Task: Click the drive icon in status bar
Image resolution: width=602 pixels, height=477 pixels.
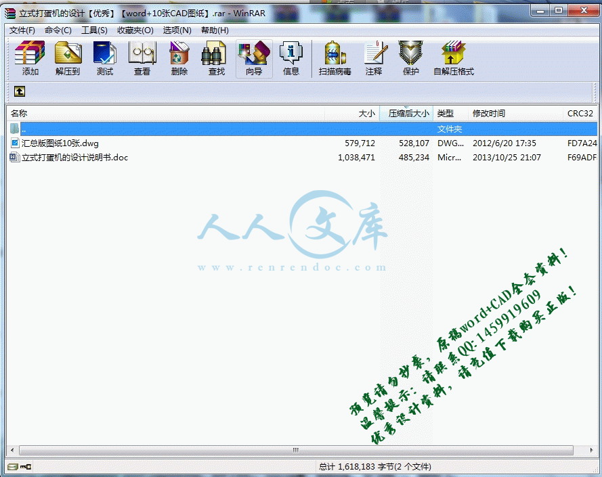Action: coord(13,467)
